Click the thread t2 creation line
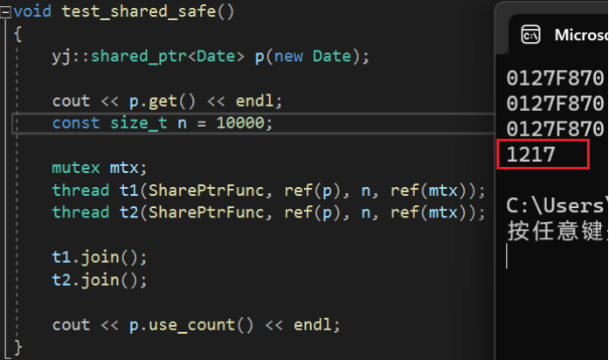Screen dimensions: 609x360 click(269, 213)
